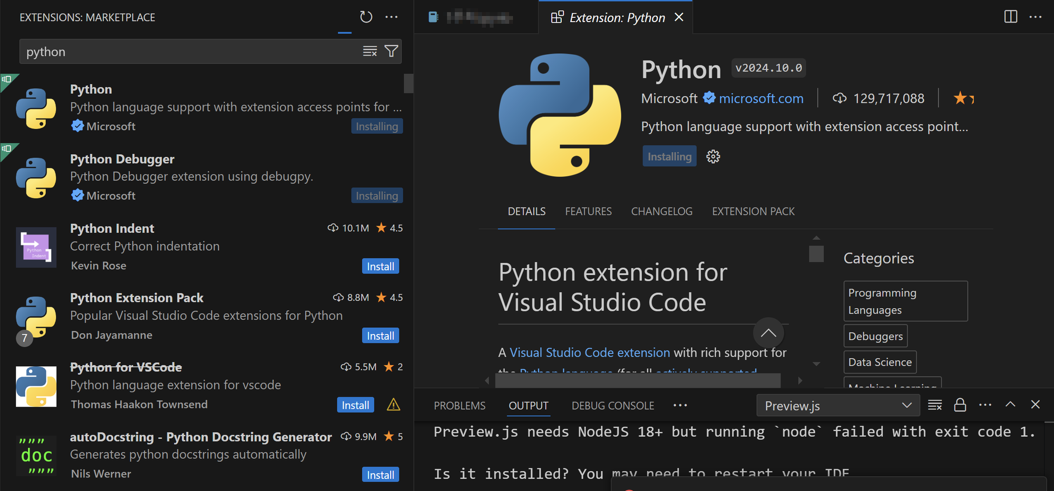Click the Kevin Rose publisher name

99,266
